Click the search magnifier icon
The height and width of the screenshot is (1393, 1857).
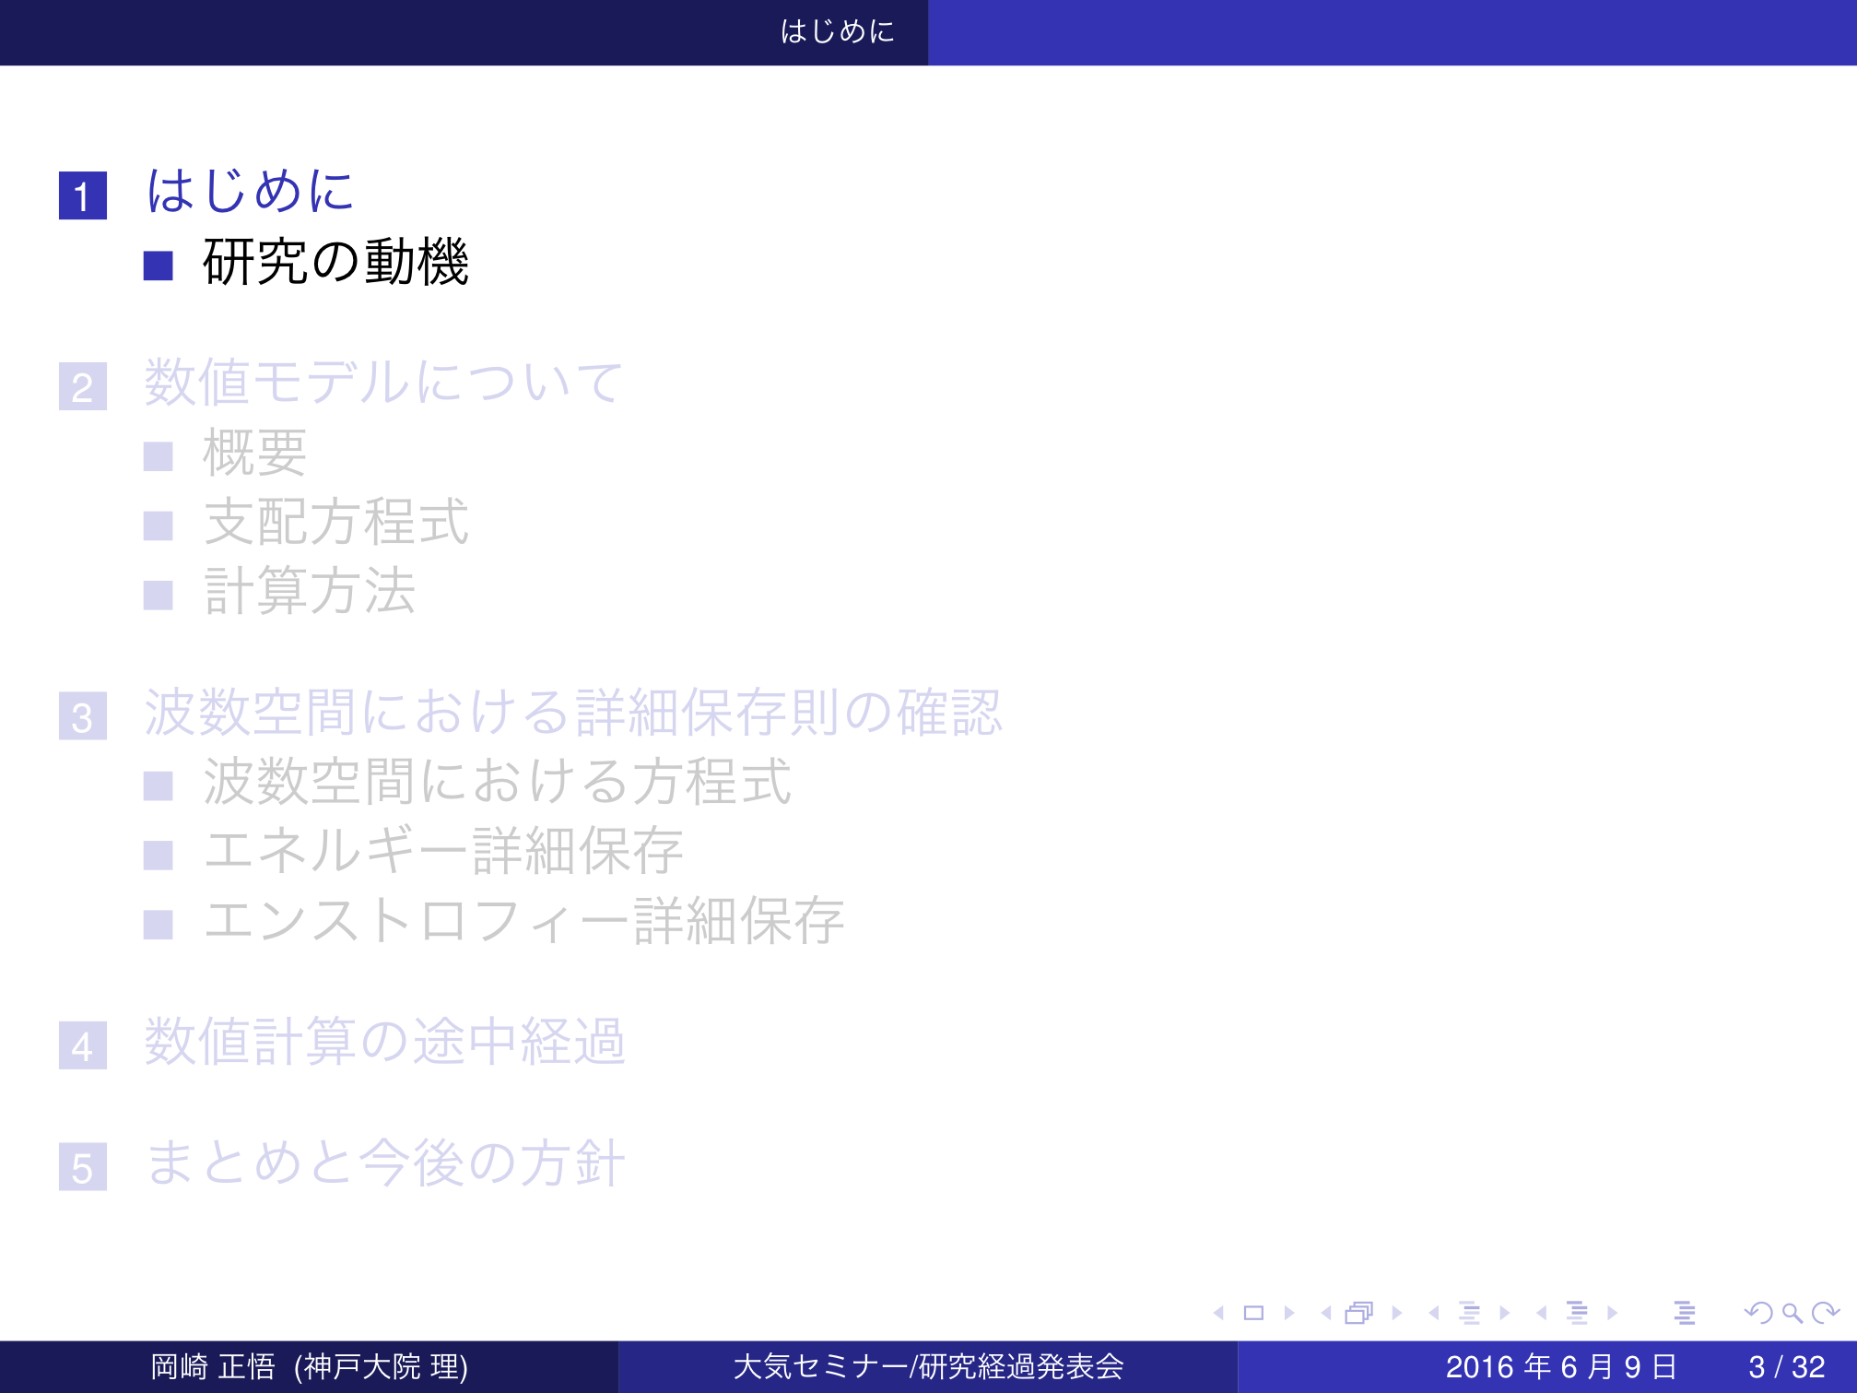point(1792,1313)
